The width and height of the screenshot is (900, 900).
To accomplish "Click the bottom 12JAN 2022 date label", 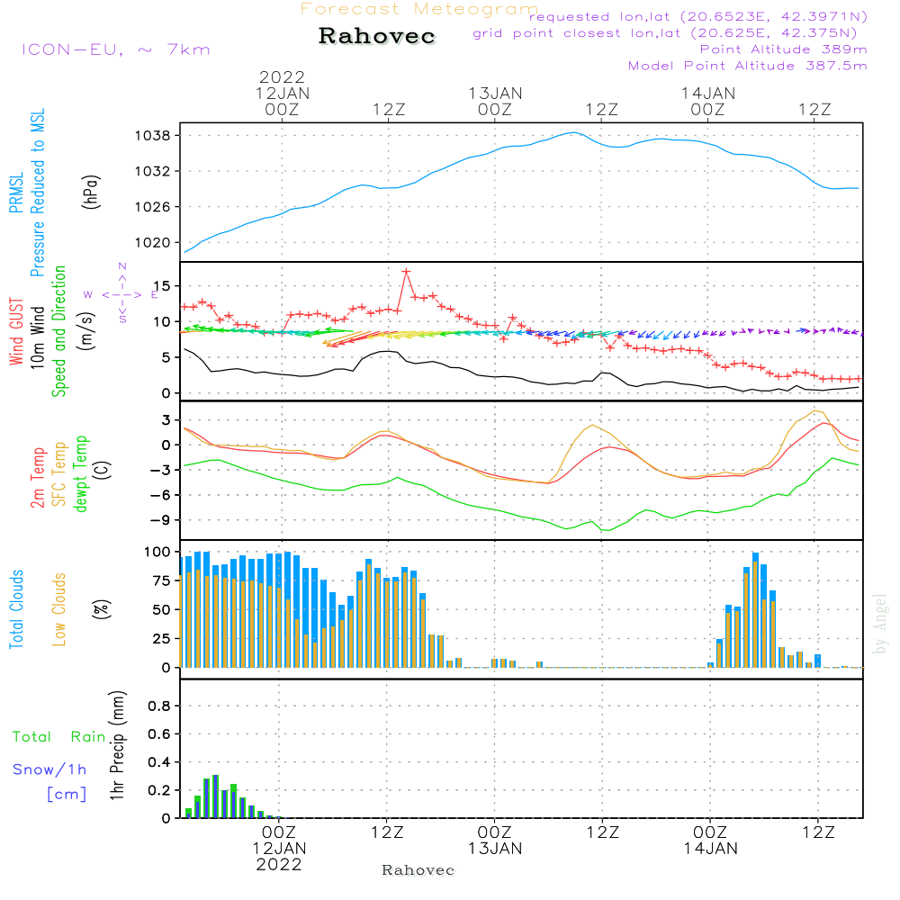I will [280, 857].
